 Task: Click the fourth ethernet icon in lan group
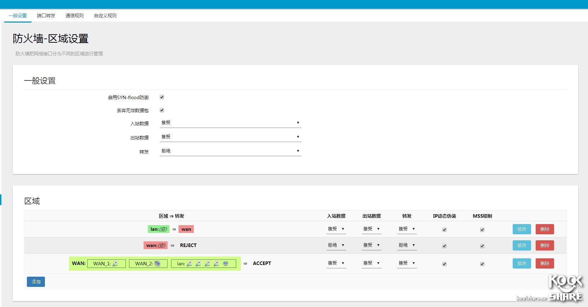click(x=216, y=264)
